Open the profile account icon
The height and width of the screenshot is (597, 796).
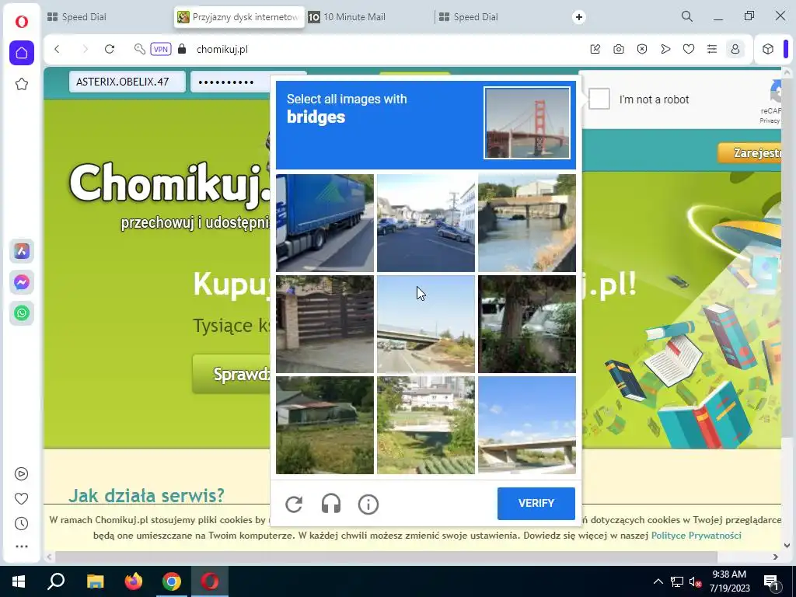[735, 49]
